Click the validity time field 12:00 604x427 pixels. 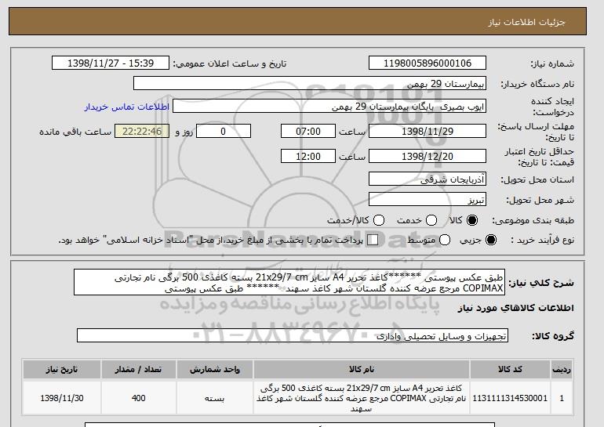point(308,156)
